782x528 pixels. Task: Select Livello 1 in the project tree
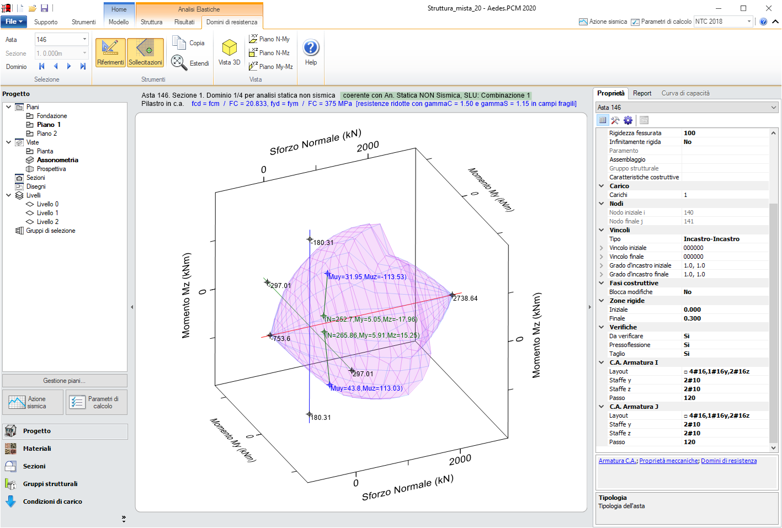click(47, 213)
